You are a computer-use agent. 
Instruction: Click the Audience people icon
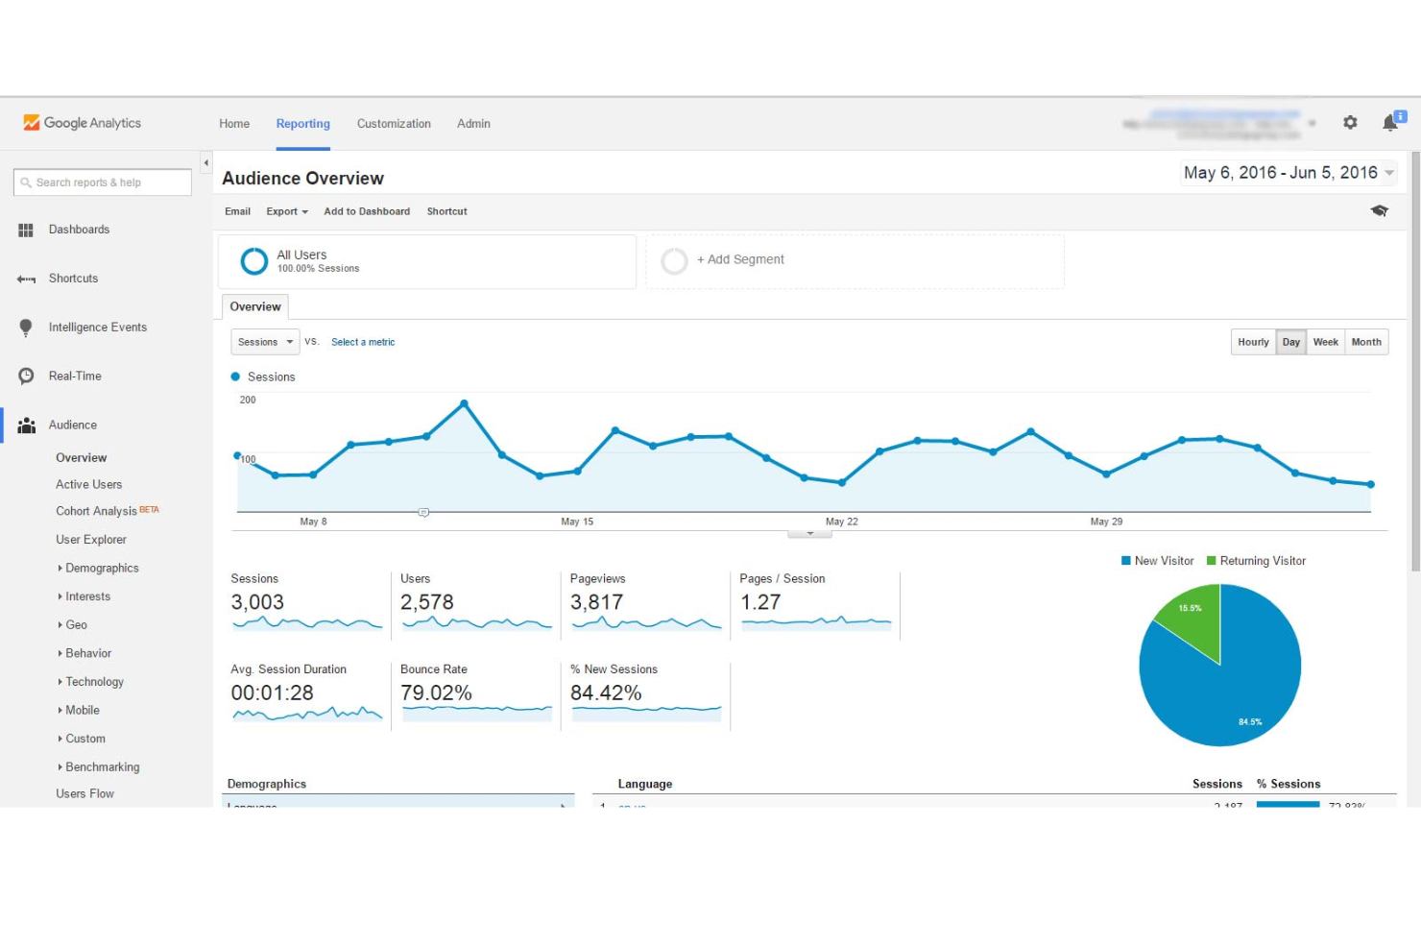pyautogui.click(x=27, y=425)
